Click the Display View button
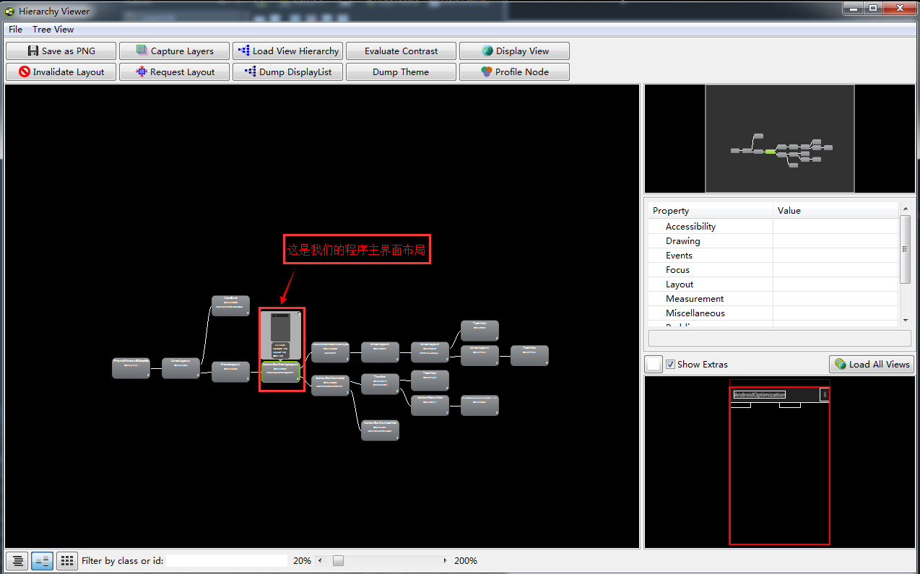 [515, 51]
